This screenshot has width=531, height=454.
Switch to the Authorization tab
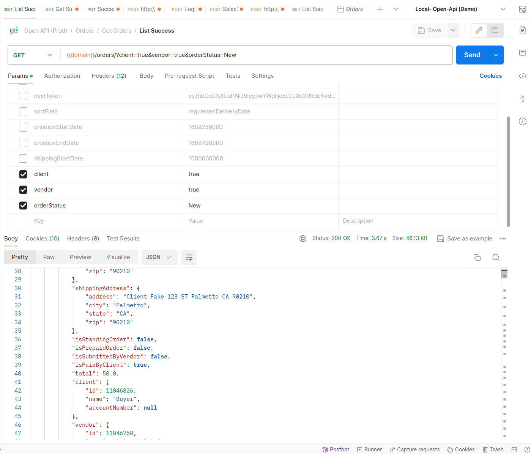tap(62, 76)
